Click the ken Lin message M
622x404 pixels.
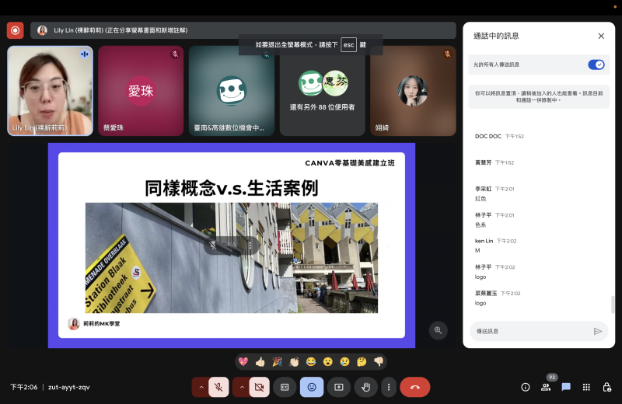(x=477, y=251)
